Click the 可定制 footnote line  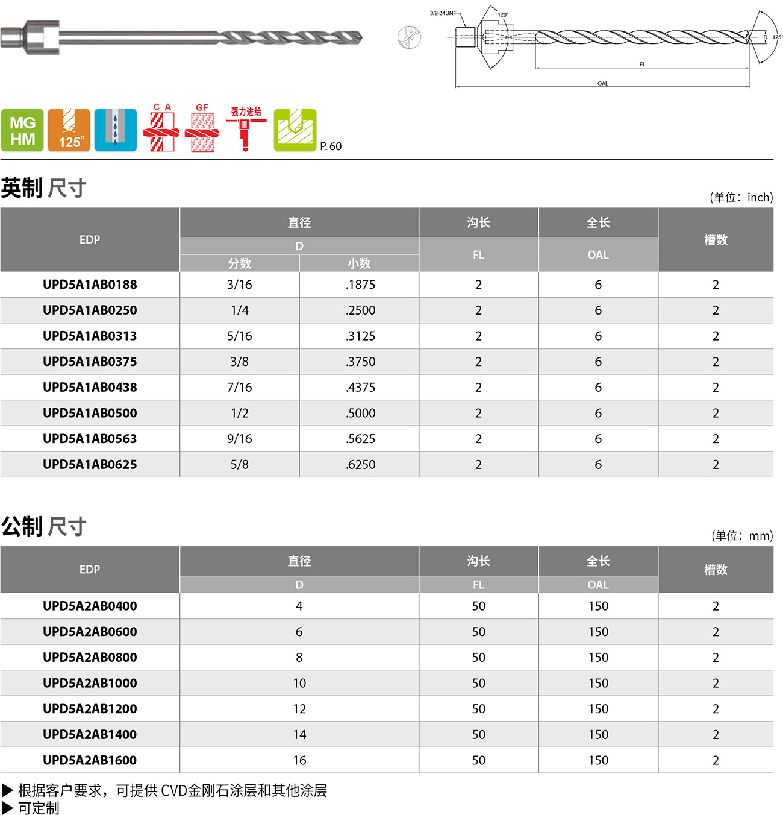pyautogui.click(x=31, y=808)
